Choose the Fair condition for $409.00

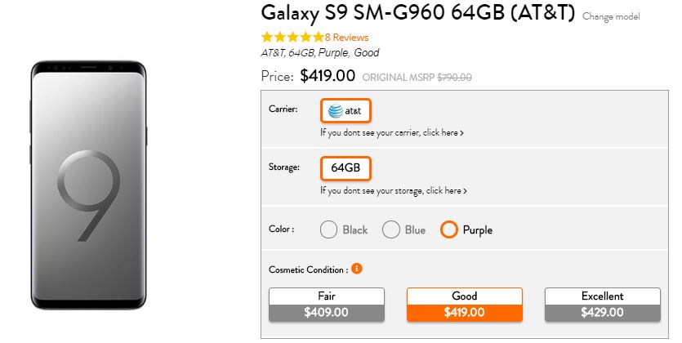click(326, 304)
